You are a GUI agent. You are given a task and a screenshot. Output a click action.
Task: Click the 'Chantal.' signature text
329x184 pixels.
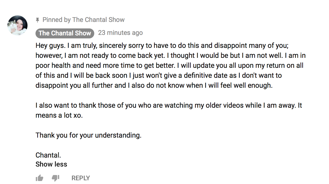(48, 155)
